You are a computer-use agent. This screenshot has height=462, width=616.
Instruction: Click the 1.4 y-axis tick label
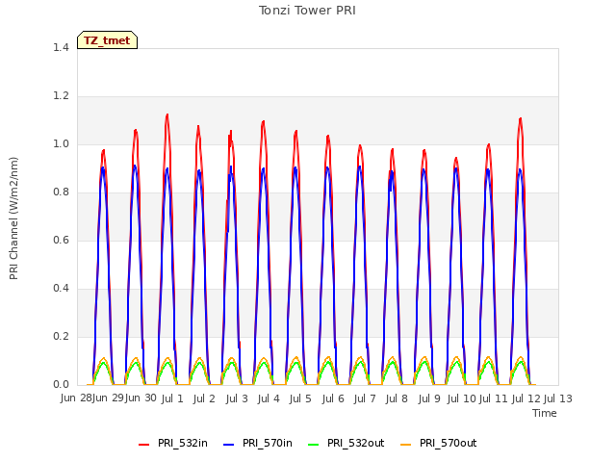(x=61, y=47)
